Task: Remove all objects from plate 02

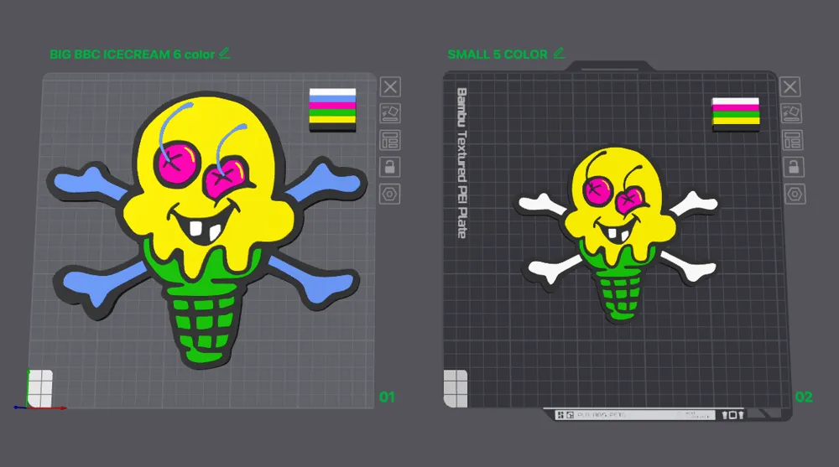Action: point(790,86)
